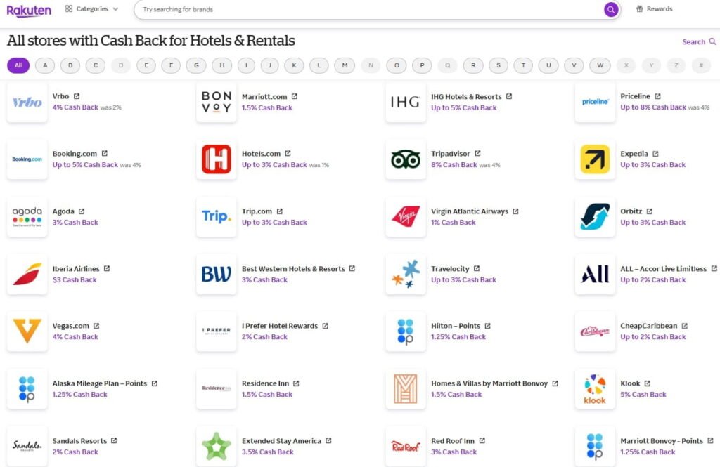Select the Vrbo store logo

click(27, 102)
